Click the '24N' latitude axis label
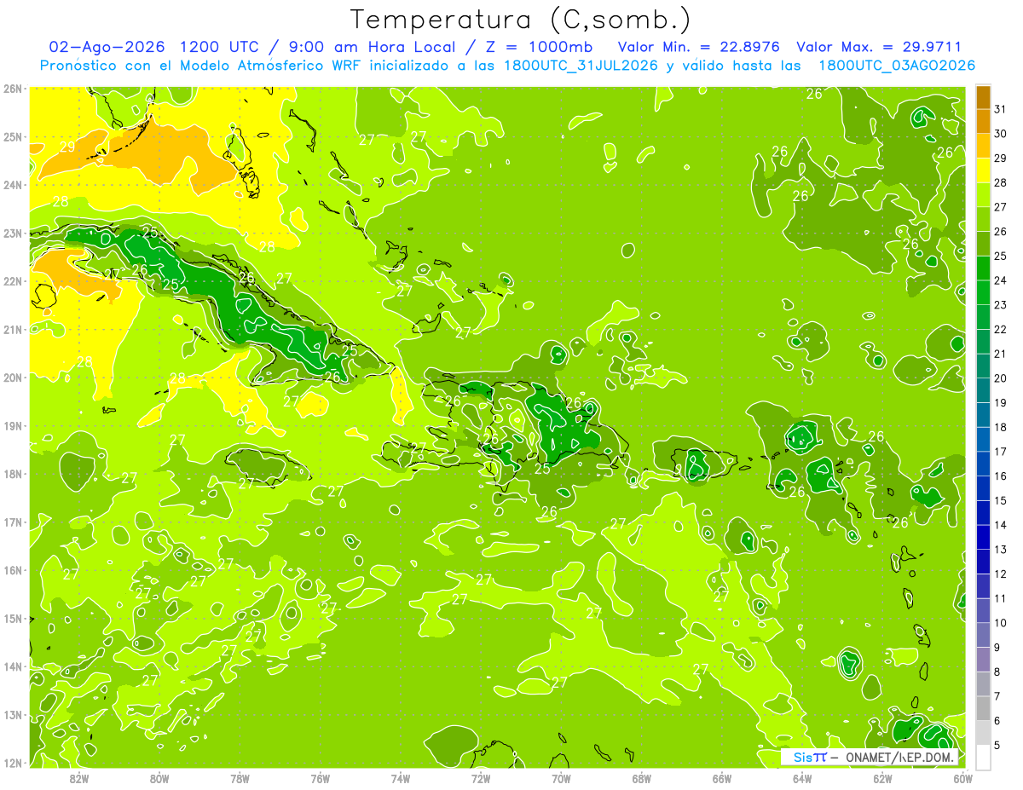1023x790 pixels. pyautogui.click(x=13, y=185)
